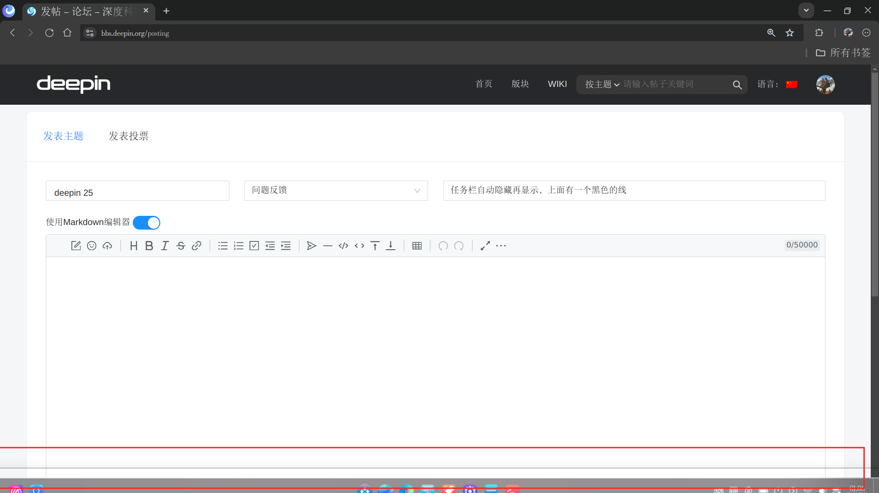Undo the last edit

[x=443, y=246]
